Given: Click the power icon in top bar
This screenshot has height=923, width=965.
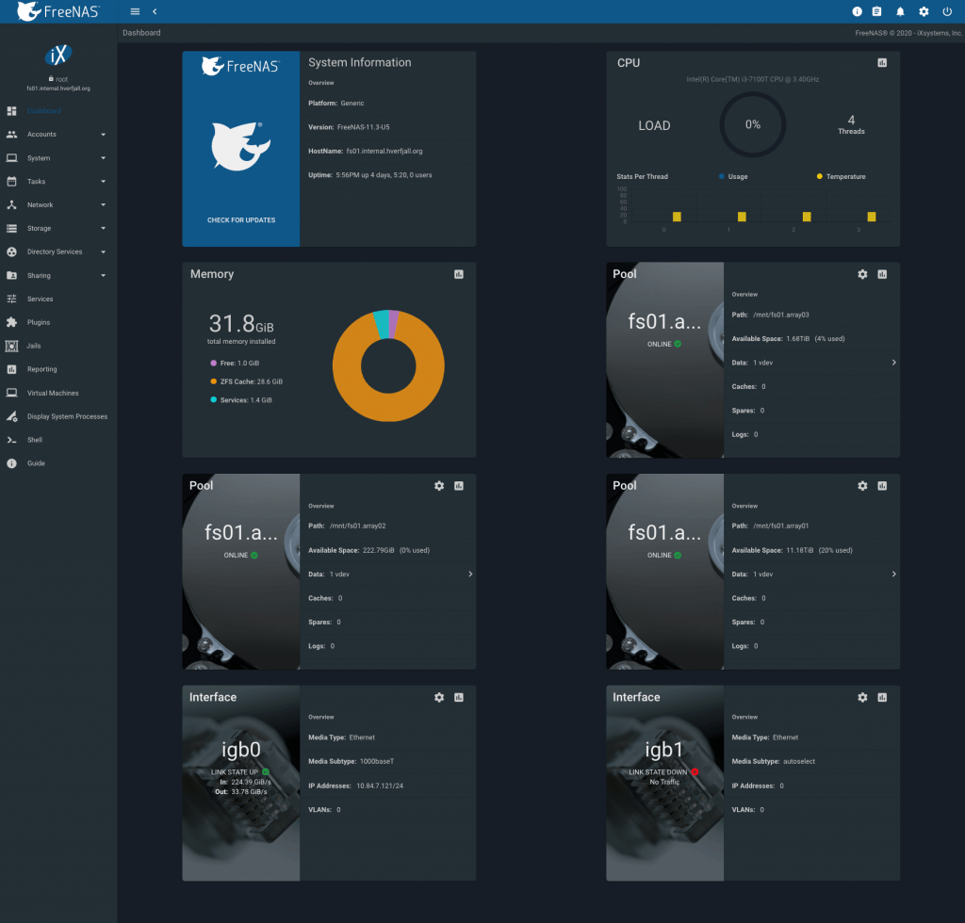Looking at the screenshot, I should pos(947,11).
